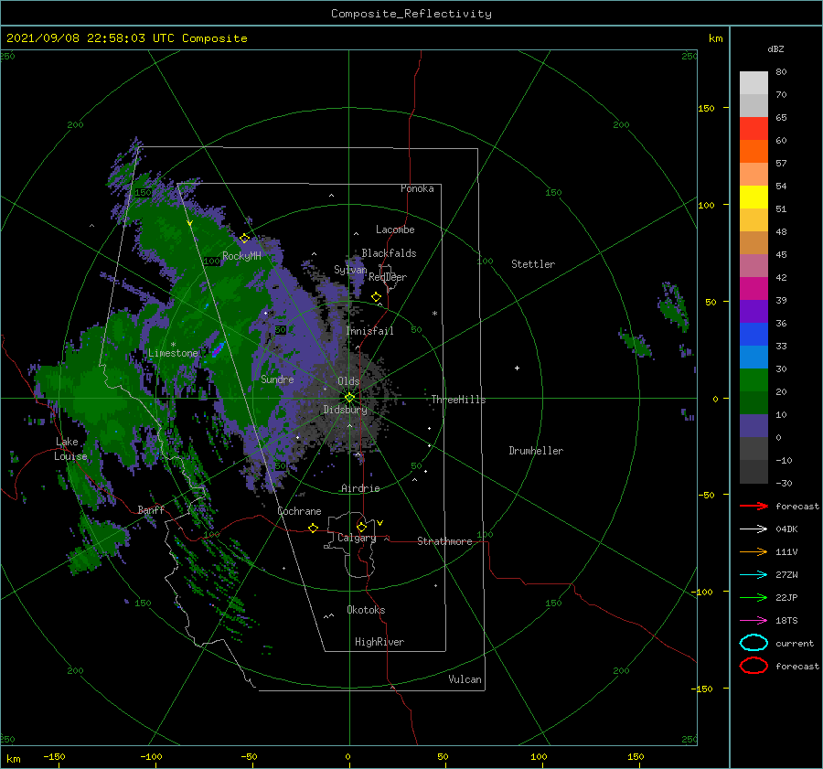The height and width of the screenshot is (769, 823).
Task: Click the Innisfail label
Action: coord(369,331)
